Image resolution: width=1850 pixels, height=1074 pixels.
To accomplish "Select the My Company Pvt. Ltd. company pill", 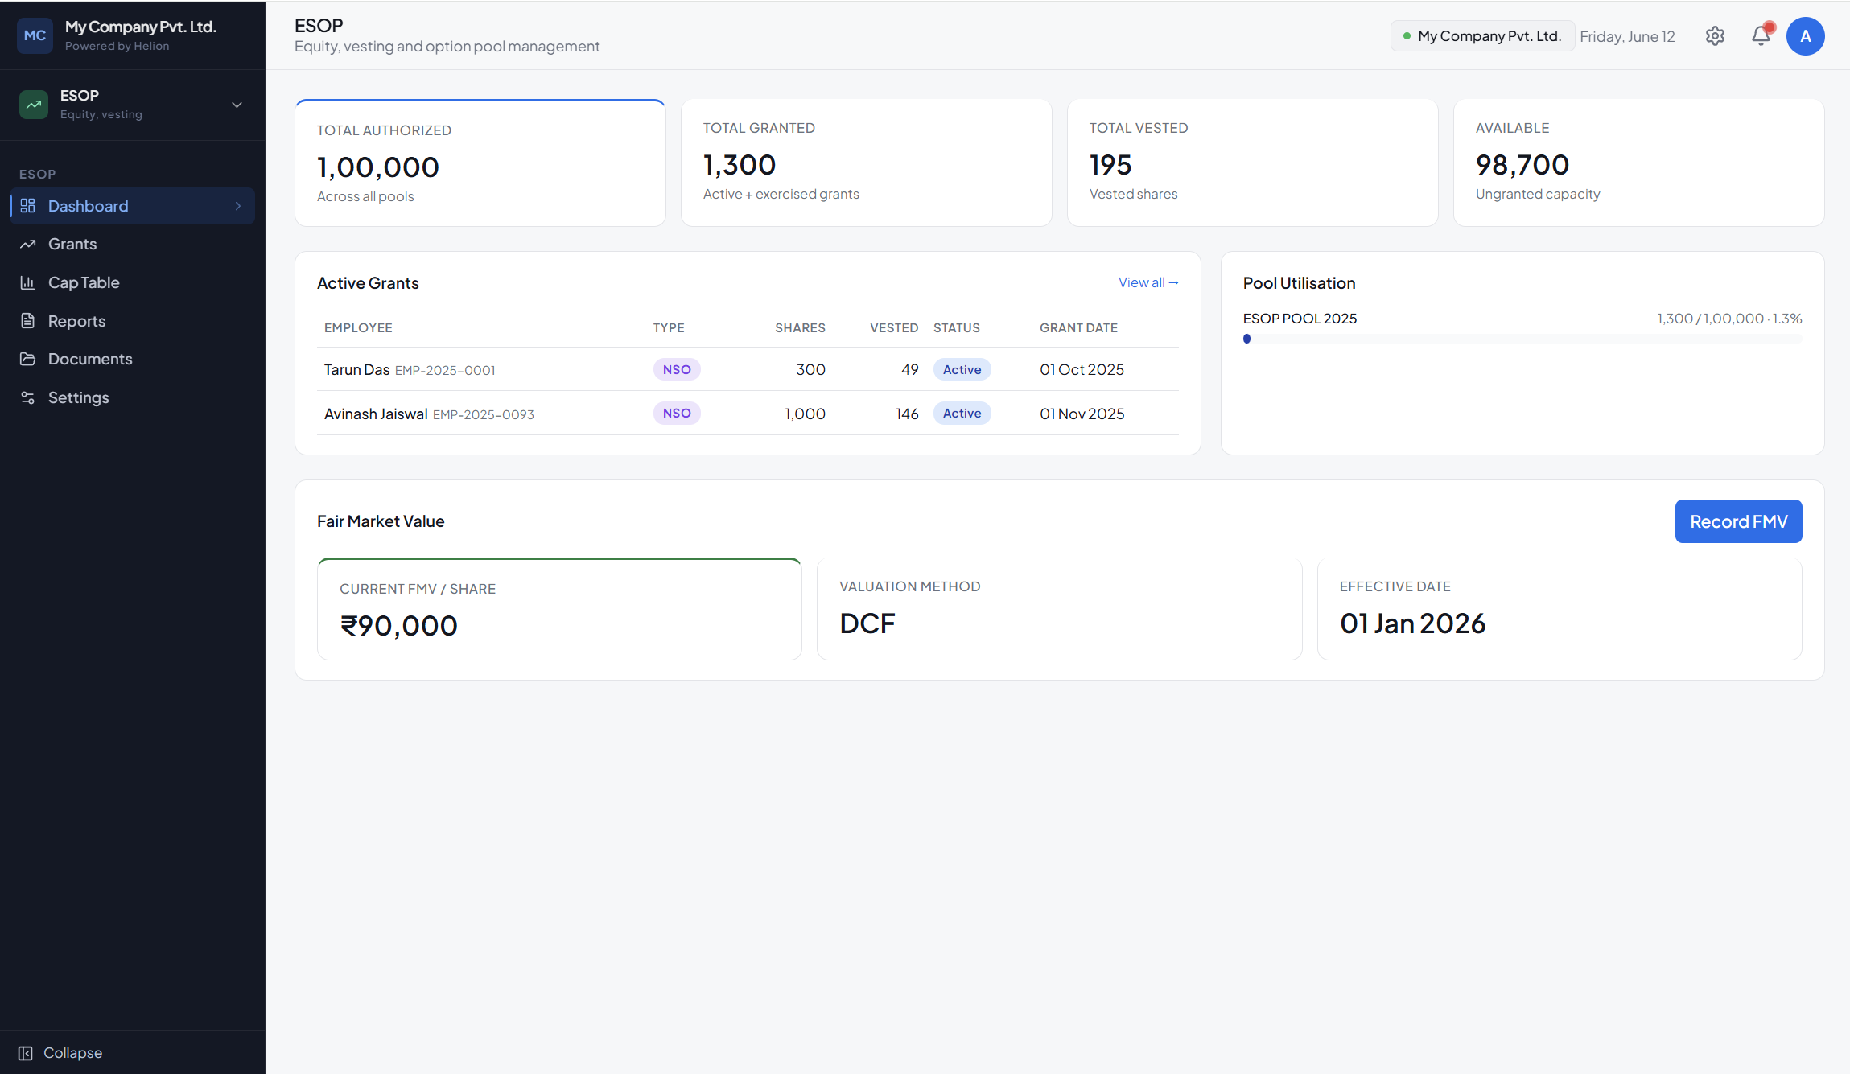I will [x=1482, y=36].
